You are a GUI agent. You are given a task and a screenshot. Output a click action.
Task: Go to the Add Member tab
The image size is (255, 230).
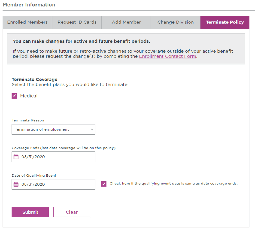[x=126, y=22]
